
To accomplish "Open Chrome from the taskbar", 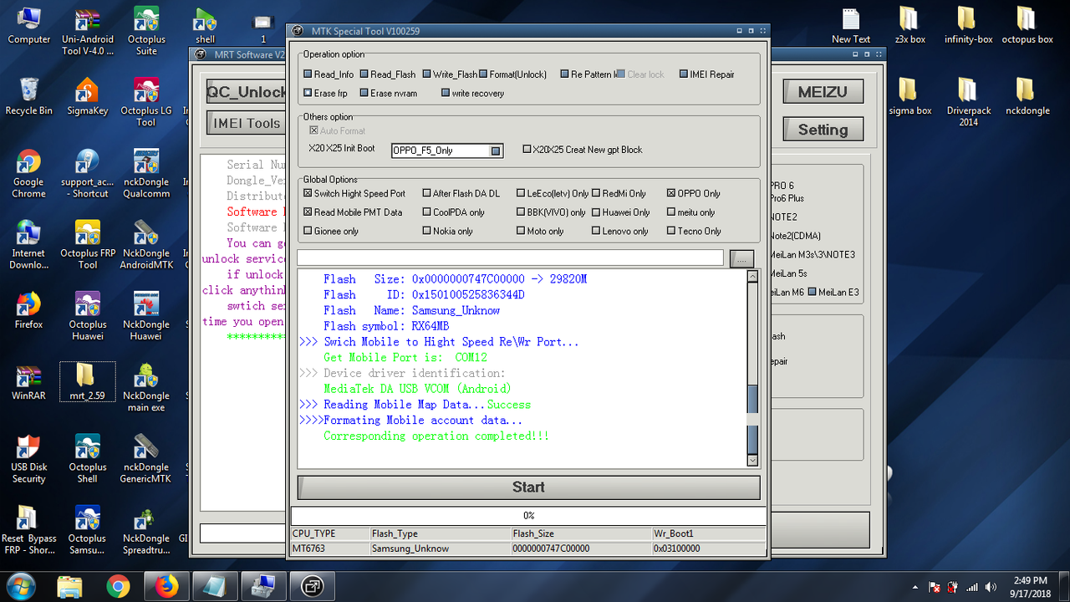I will (118, 586).
